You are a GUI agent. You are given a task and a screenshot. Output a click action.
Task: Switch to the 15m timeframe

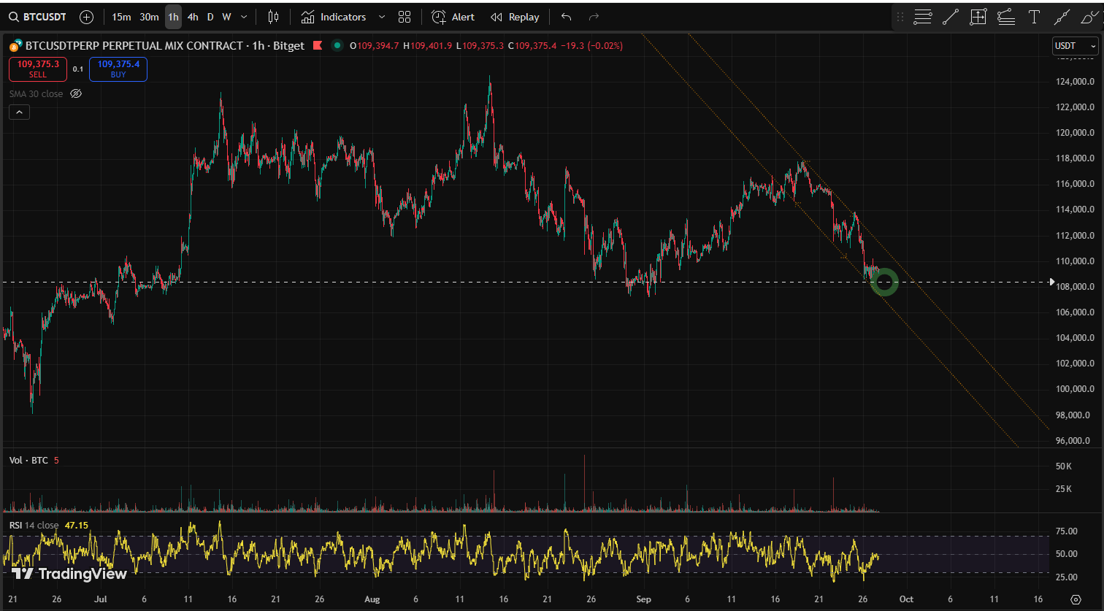coord(121,17)
